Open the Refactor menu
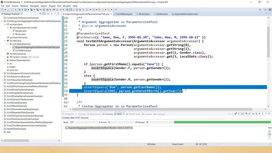Viewport: 272px width, 153px height. 24,6
